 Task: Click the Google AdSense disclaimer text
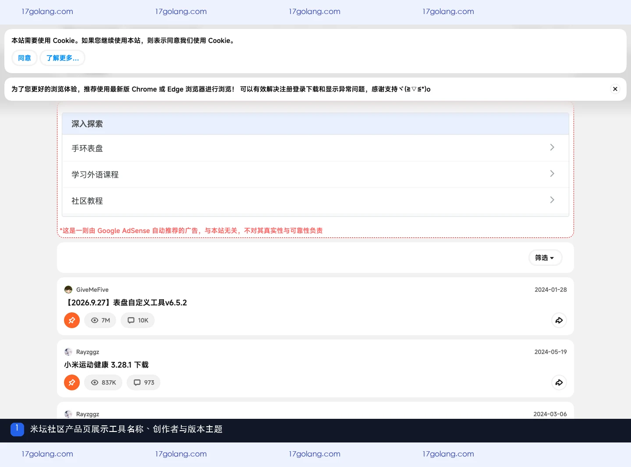[191, 230]
